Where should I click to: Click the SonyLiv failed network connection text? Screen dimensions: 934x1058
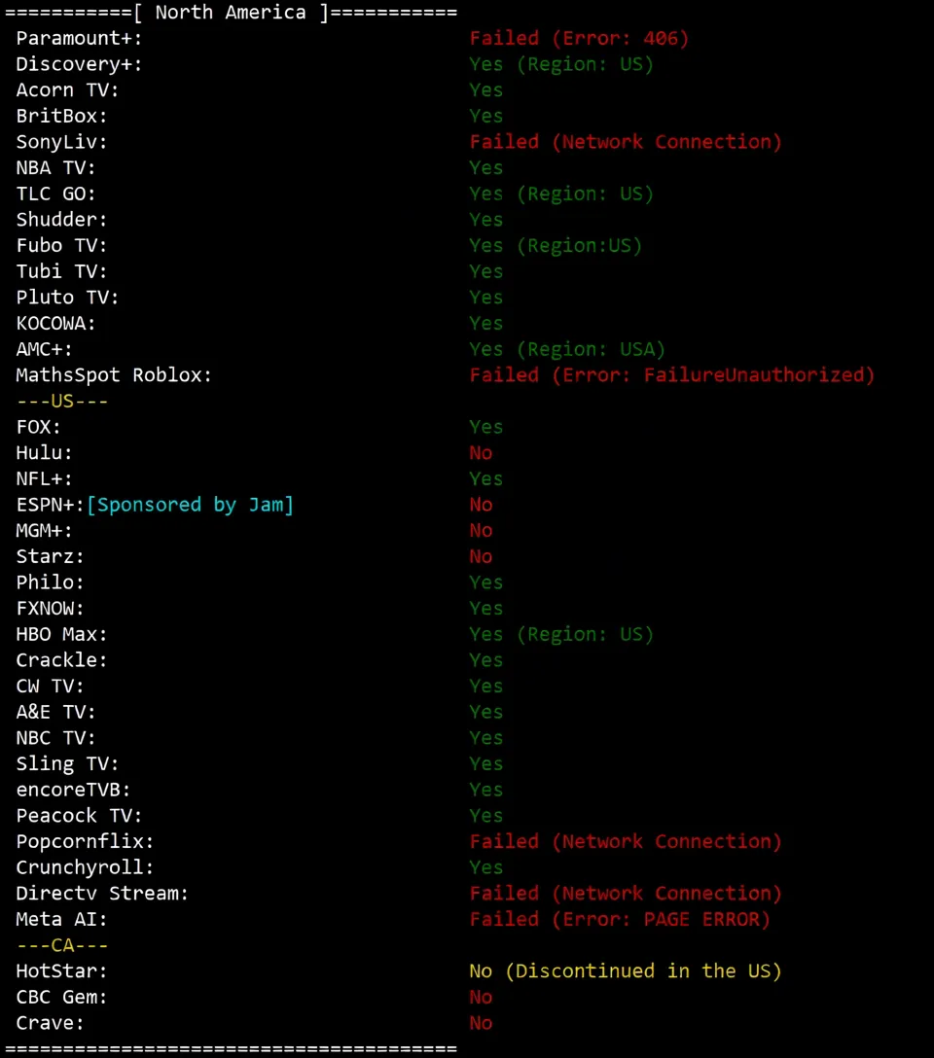[625, 142]
